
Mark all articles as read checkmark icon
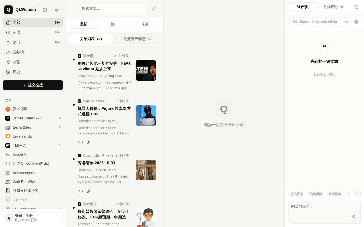pos(154,9)
